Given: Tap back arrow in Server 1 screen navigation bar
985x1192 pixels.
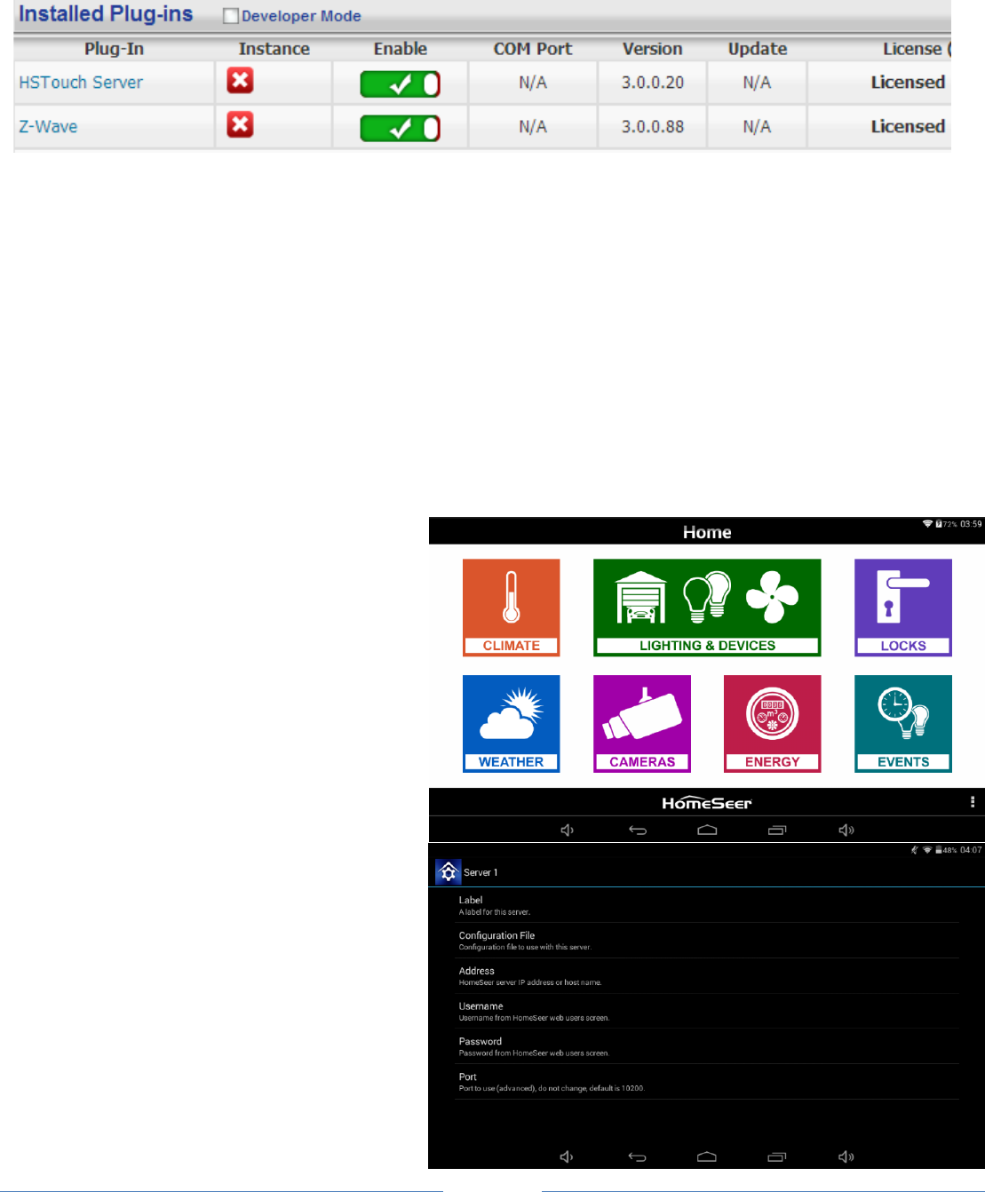Looking at the screenshot, I should coord(638,1156).
